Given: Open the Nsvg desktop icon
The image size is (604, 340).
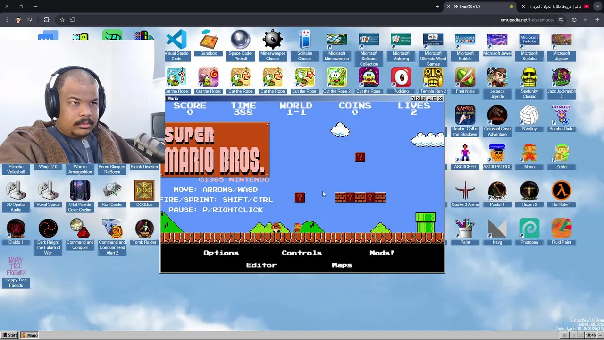Looking at the screenshot, I should (x=497, y=232).
